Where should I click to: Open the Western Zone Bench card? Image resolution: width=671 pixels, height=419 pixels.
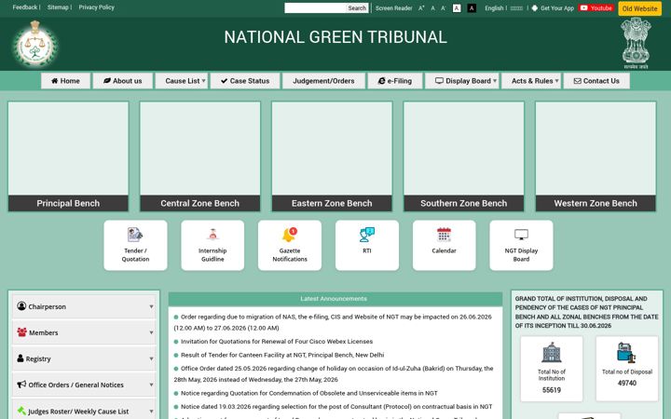[596, 156]
